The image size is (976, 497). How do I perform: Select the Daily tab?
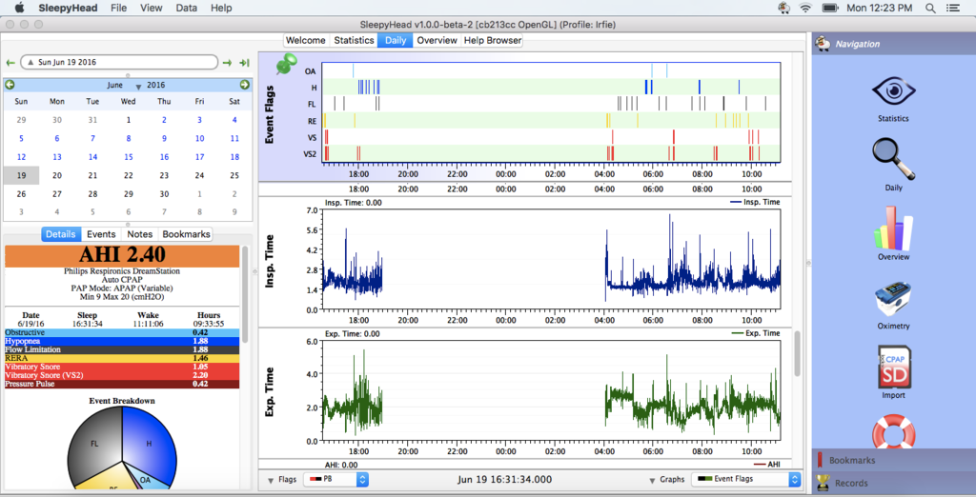pyautogui.click(x=396, y=40)
